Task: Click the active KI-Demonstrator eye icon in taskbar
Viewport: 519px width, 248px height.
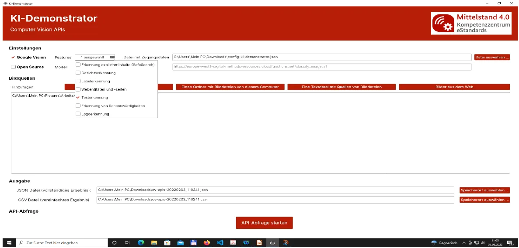Action: pos(273,243)
